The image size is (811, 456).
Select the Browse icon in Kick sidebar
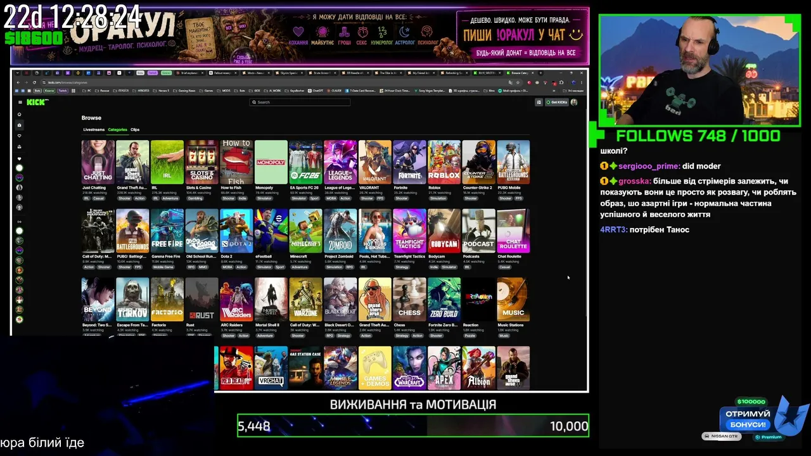(x=19, y=125)
